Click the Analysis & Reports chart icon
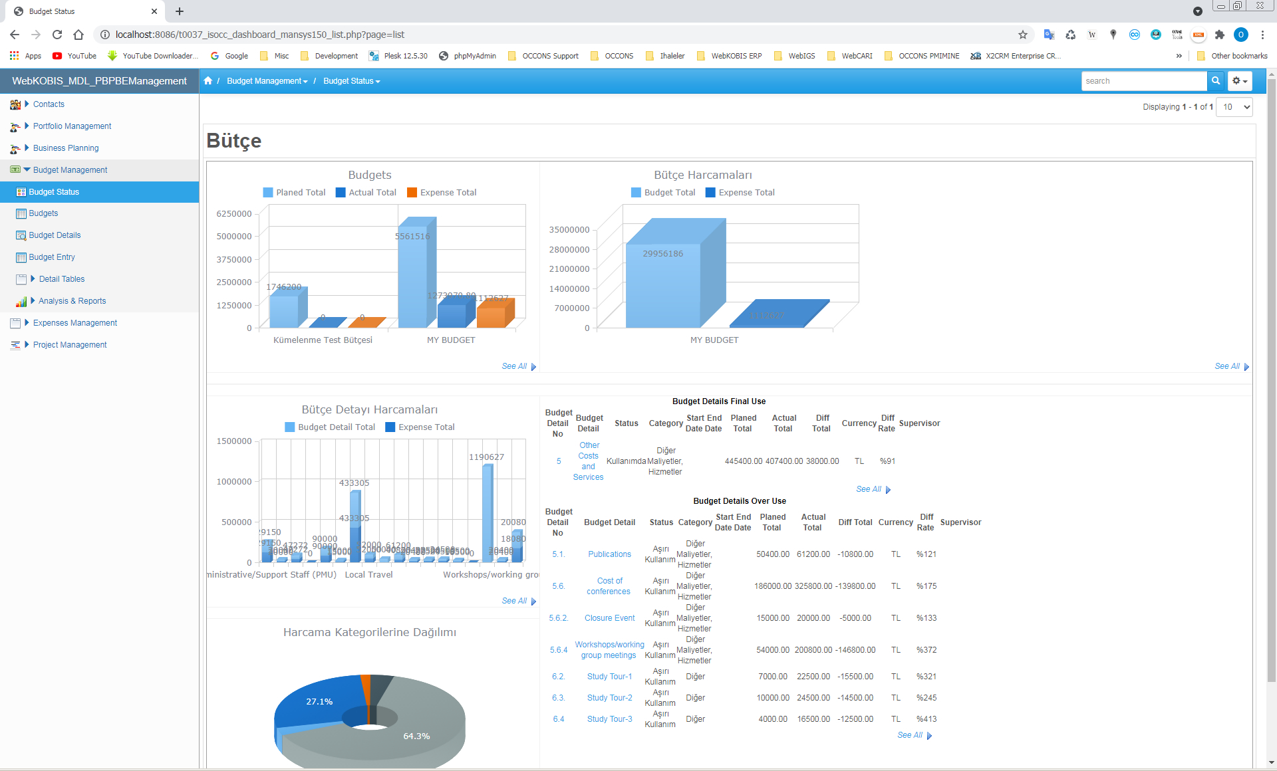 21,301
